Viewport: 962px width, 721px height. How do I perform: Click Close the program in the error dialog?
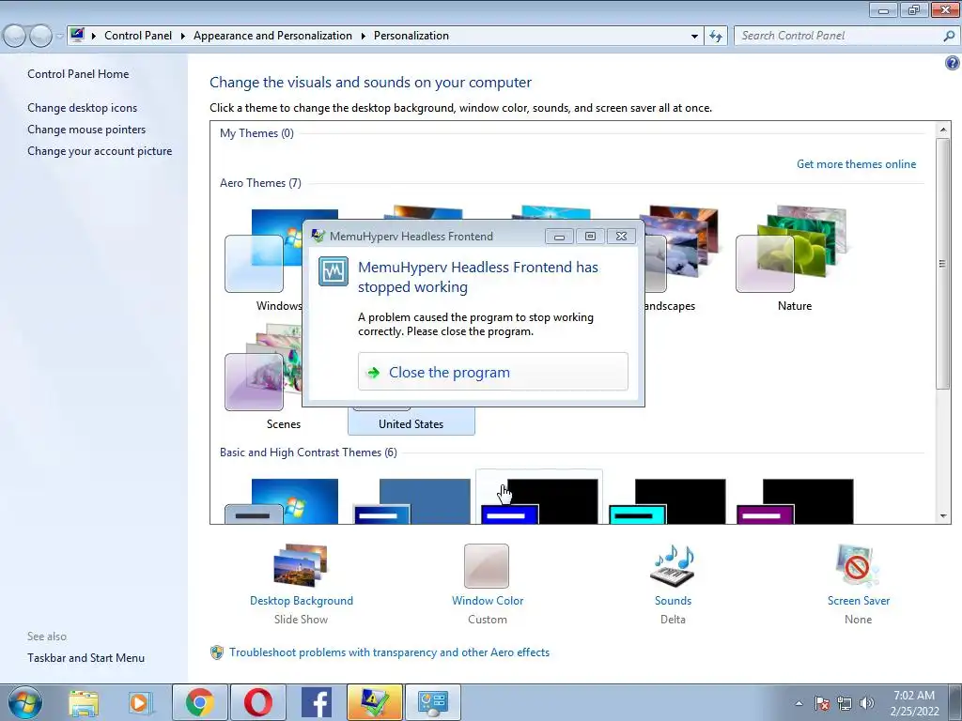click(x=492, y=372)
